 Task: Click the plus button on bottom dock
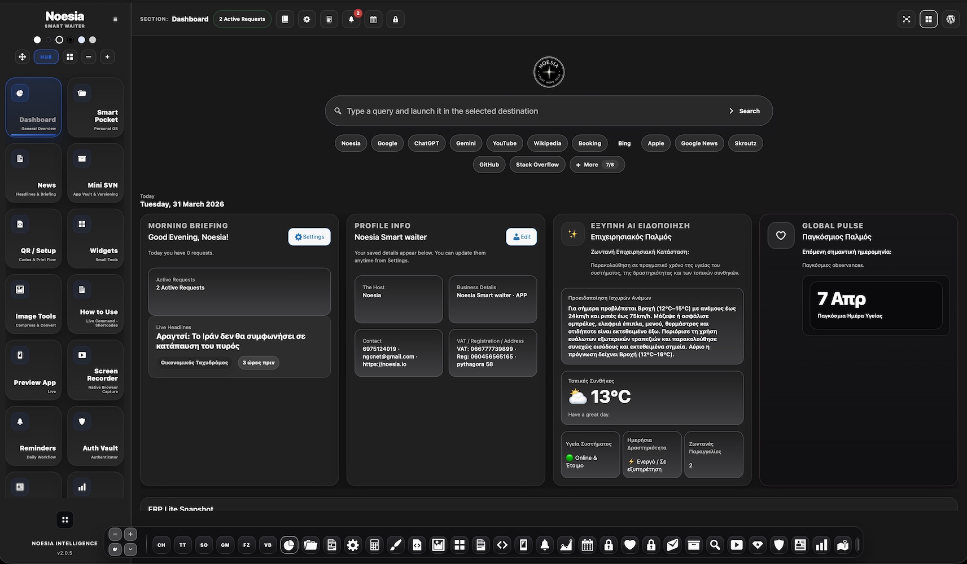click(130, 534)
